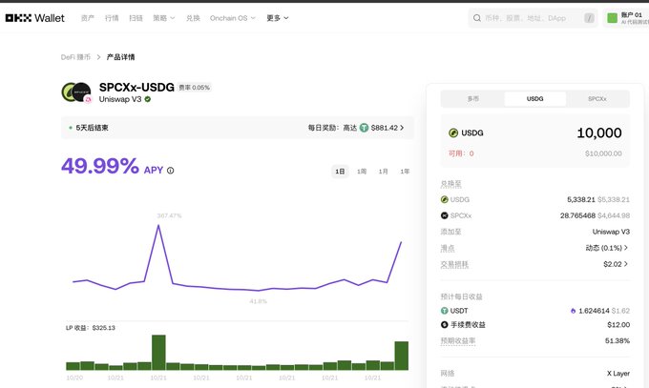The image size is (649, 388).
Task: Click the 5,338.21 USDG amount
Action: [581, 200]
